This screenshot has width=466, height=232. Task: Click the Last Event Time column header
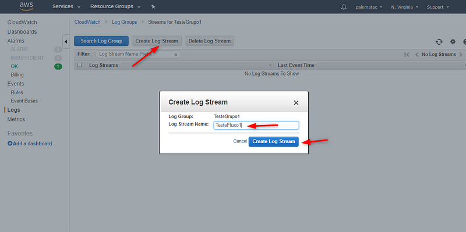point(296,65)
